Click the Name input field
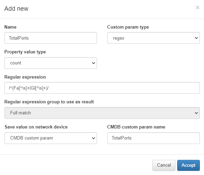 pos(51,38)
